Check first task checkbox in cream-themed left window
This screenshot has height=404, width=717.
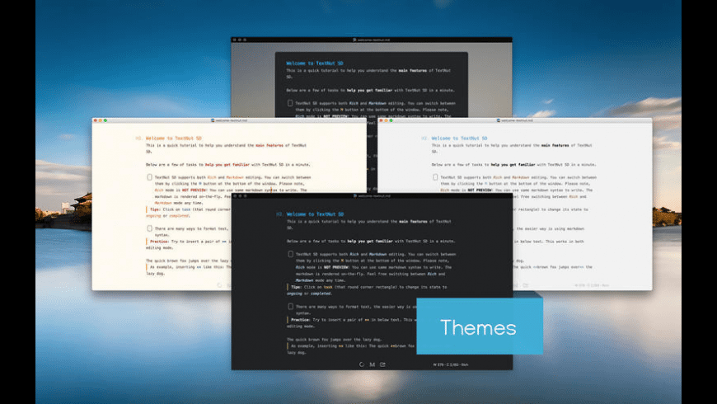[x=149, y=177]
